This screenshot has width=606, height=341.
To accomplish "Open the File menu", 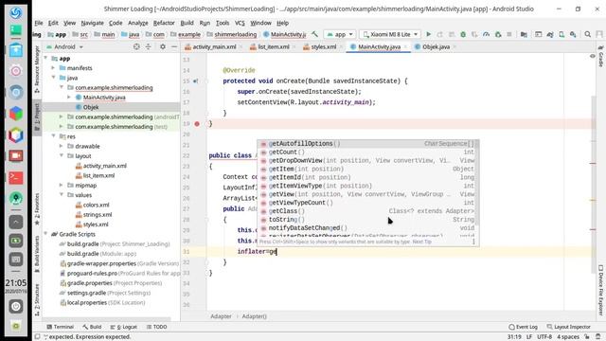I will tap(39, 23).
